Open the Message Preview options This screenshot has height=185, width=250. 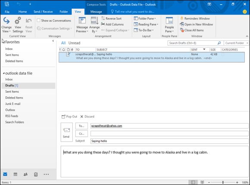pos(82,25)
